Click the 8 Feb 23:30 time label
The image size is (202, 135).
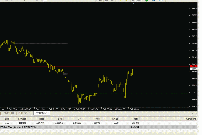click(x=93, y=109)
